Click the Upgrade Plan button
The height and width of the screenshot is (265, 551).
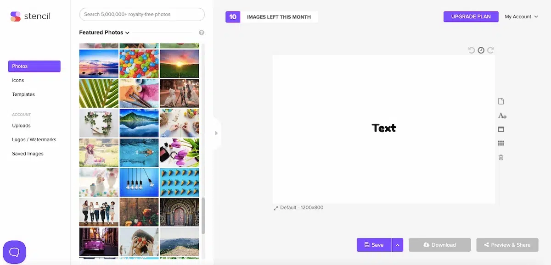pyautogui.click(x=471, y=17)
